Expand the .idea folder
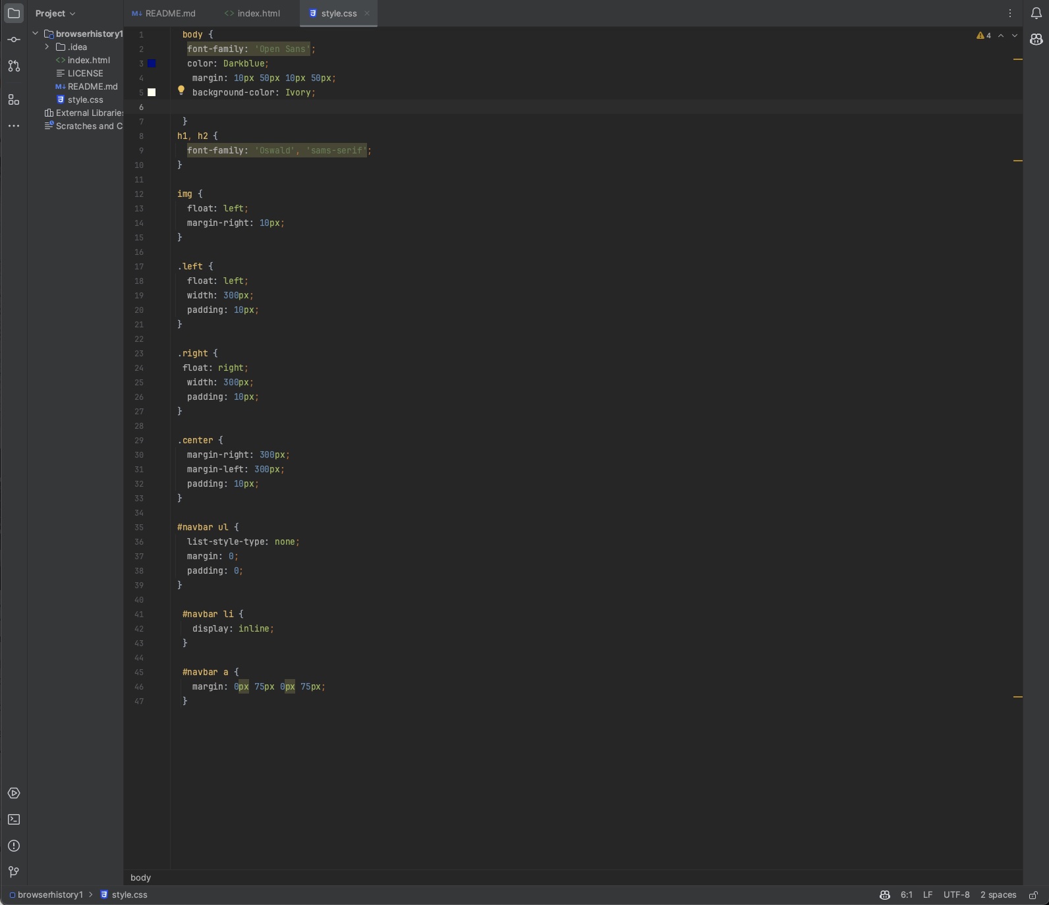This screenshot has width=1049, height=905. click(x=47, y=47)
